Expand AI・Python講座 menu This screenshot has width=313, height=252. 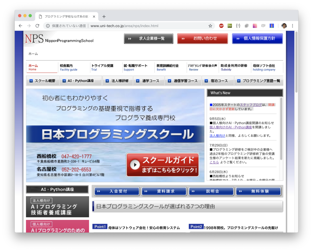click(81, 81)
